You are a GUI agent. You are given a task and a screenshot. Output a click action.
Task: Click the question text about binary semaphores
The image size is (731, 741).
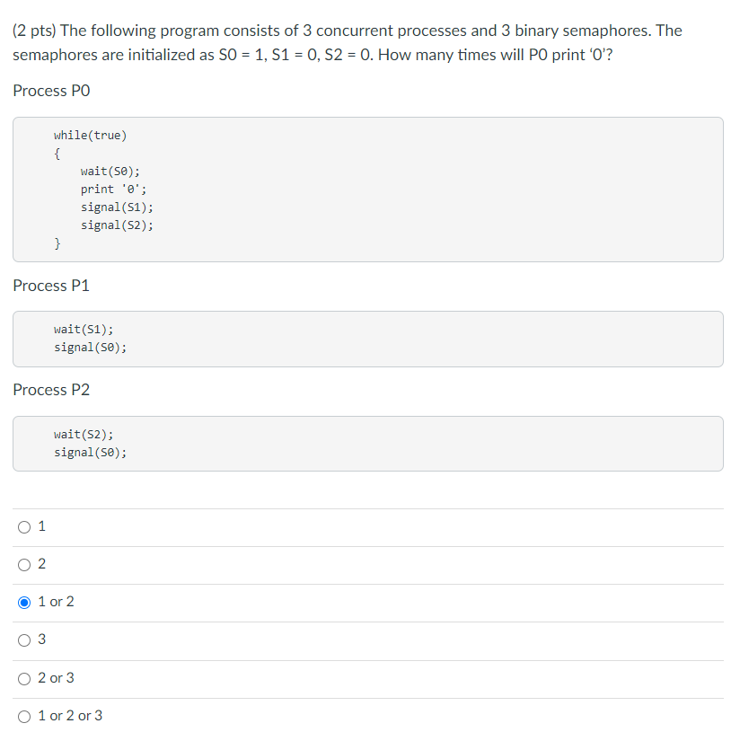(x=348, y=42)
